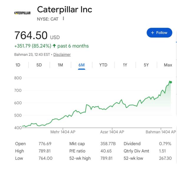Click the Caterpillar Inc title
Viewport: 177px width, 174px height.
point(65,9)
